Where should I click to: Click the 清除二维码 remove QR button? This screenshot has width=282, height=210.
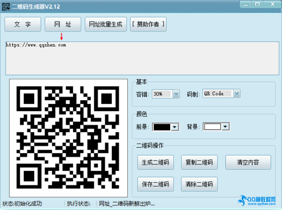point(199,184)
